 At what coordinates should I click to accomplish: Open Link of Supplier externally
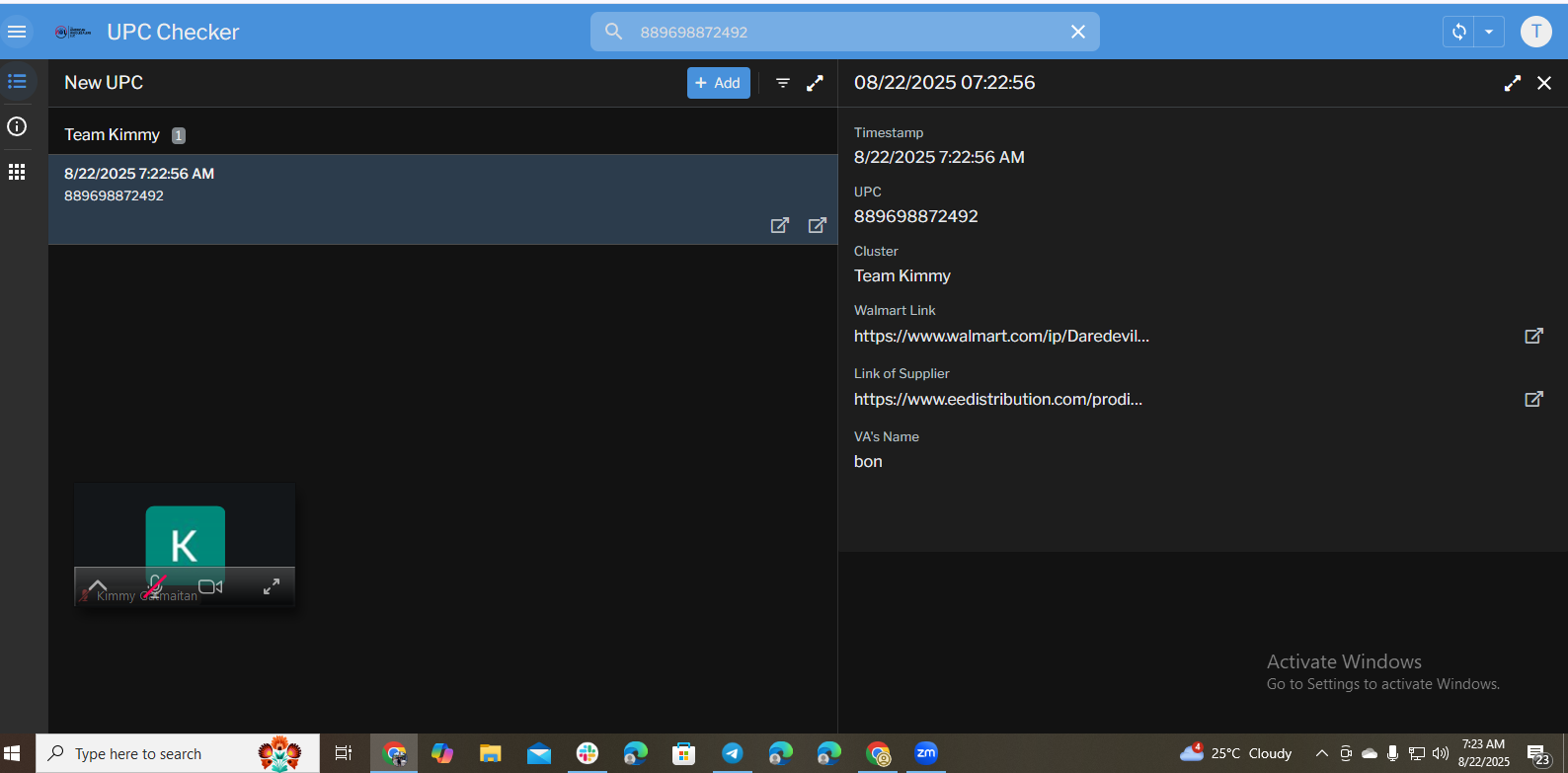tap(1533, 399)
